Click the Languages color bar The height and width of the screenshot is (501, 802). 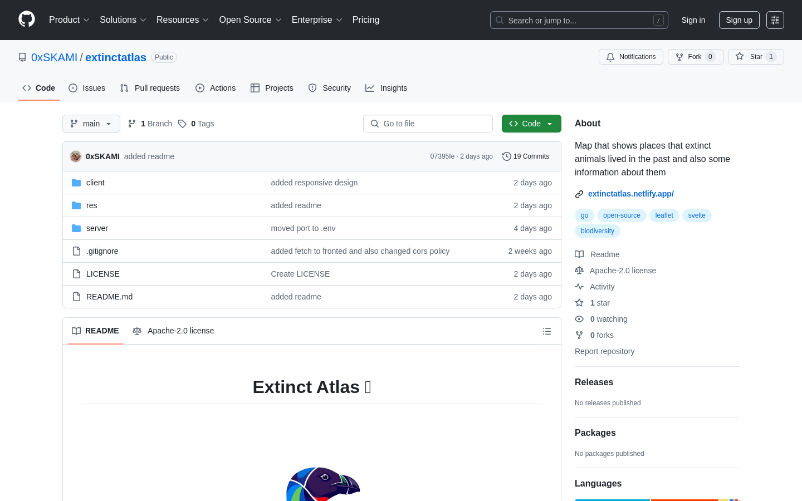pyautogui.click(x=657, y=500)
